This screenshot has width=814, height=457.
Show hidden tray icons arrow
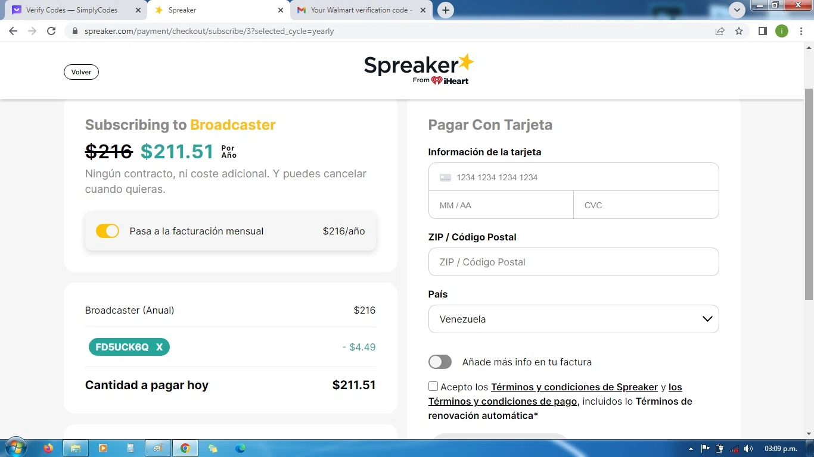coord(691,449)
